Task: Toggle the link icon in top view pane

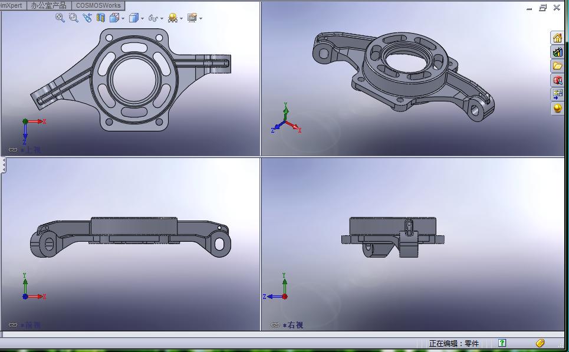Action: pyautogui.click(x=13, y=150)
